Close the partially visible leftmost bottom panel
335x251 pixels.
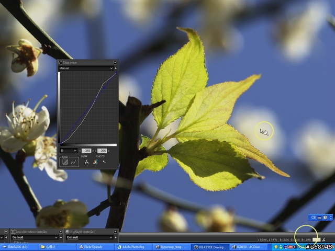[x=6, y=232]
